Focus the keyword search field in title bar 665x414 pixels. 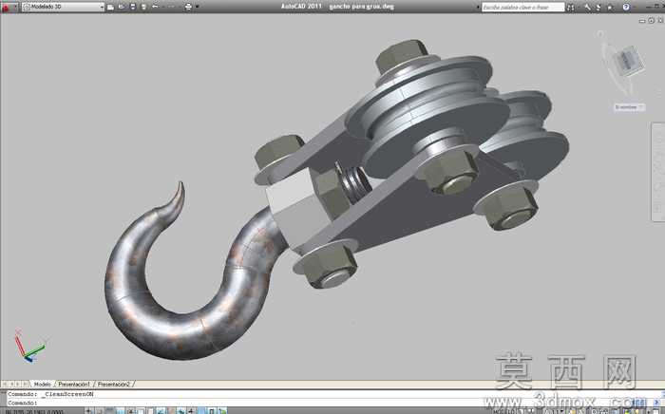pos(522,8)
